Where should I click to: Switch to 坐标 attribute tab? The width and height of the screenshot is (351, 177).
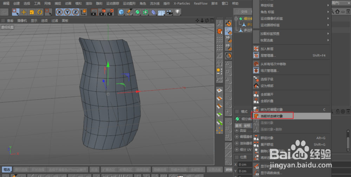247,125
